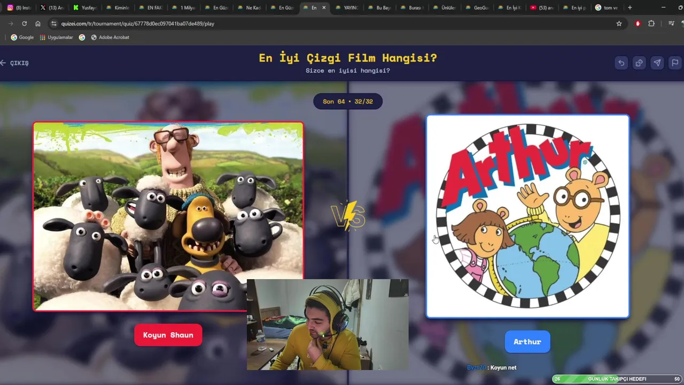Report the quiz using the flag icon

pyautogui.click(x=675, y=63)
